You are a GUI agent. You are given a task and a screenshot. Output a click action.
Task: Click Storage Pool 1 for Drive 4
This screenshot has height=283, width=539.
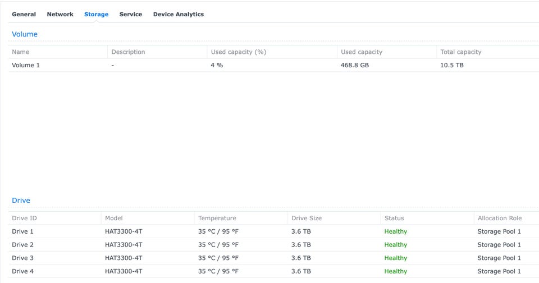(x=499, y=271)
